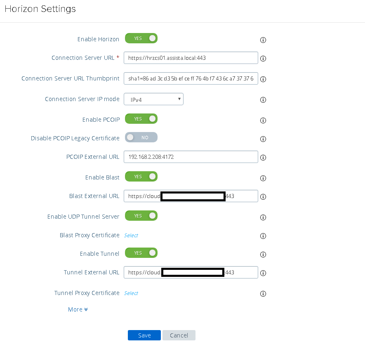Turn on Disable PCOIP Legacy Certificate switch
Image resolution: width=365 pixels, height=354 pixels.
[141, 137]
